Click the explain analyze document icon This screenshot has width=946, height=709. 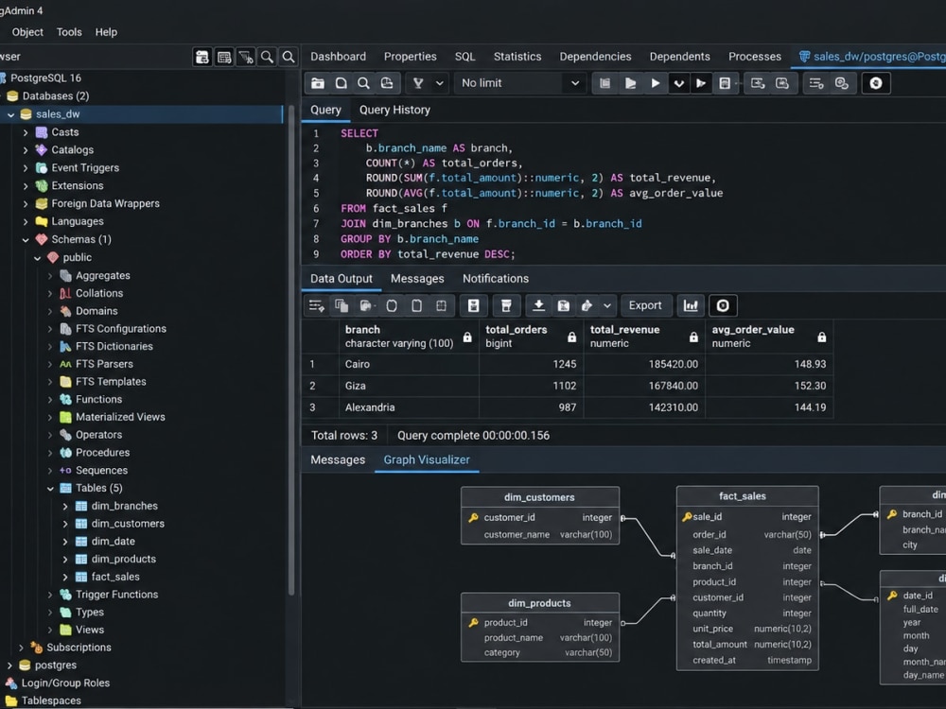726,83
